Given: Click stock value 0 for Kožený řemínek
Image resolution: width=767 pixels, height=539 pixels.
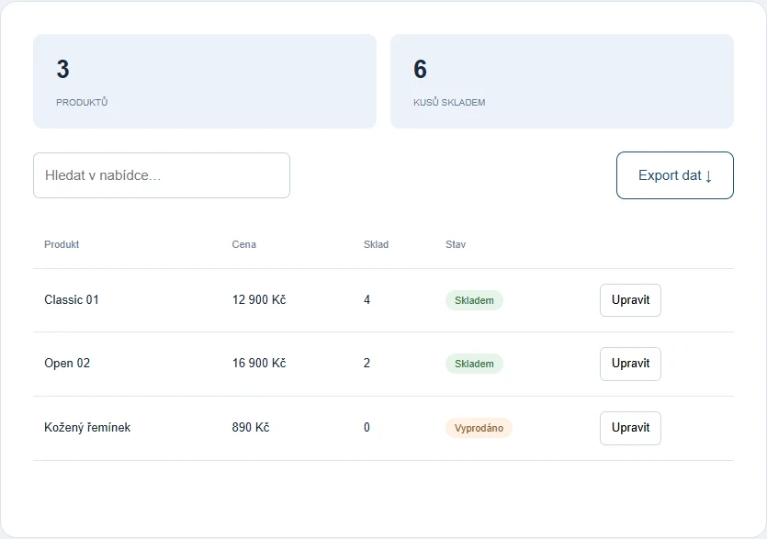Looking at the screenshot, I should pyautogui.click(x=367, y=428).
